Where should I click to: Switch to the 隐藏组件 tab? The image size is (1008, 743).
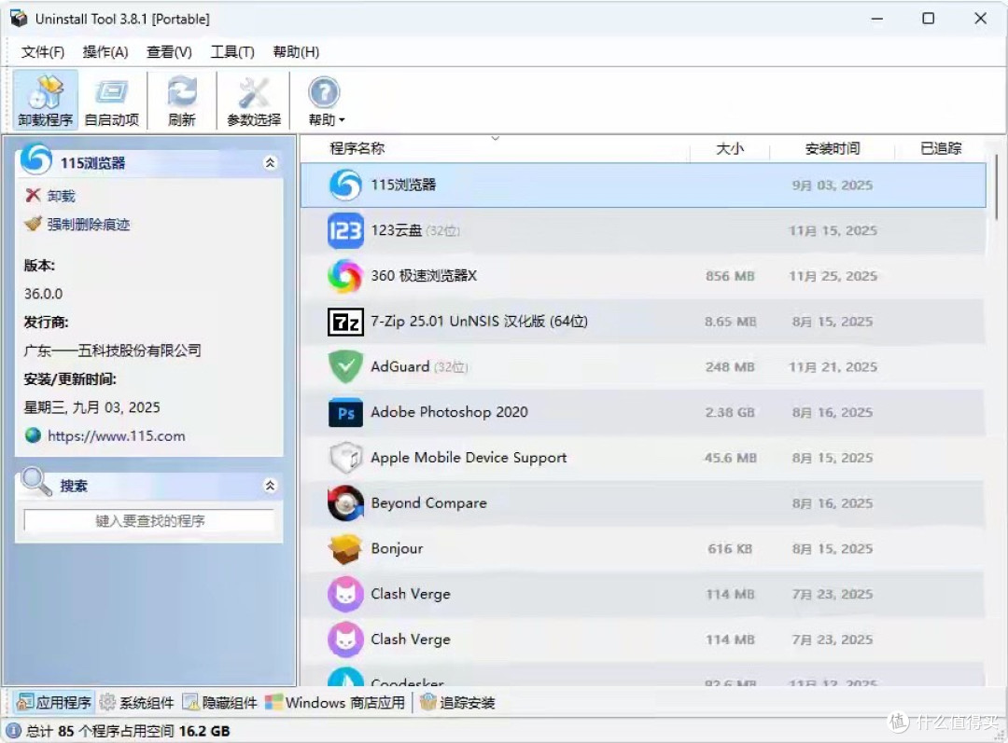click(x=220, y=702)
